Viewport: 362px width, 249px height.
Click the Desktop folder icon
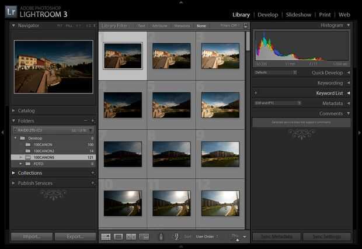point(22,138)
